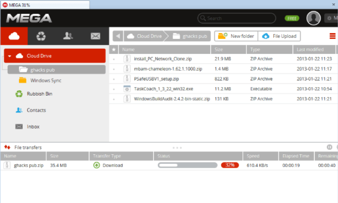Select mbam-chameleon-1.62.1.1000.zip
Screen dimensions: 338x203
point(168,69)
